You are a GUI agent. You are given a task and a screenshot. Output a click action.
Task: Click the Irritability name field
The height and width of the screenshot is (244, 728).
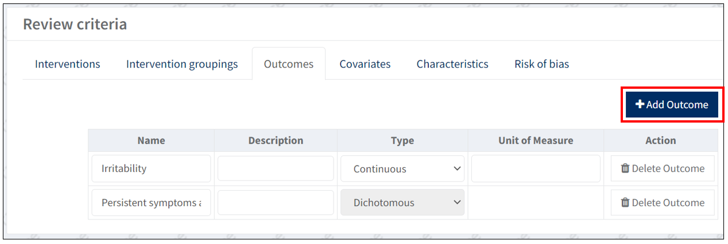[151, 168]
